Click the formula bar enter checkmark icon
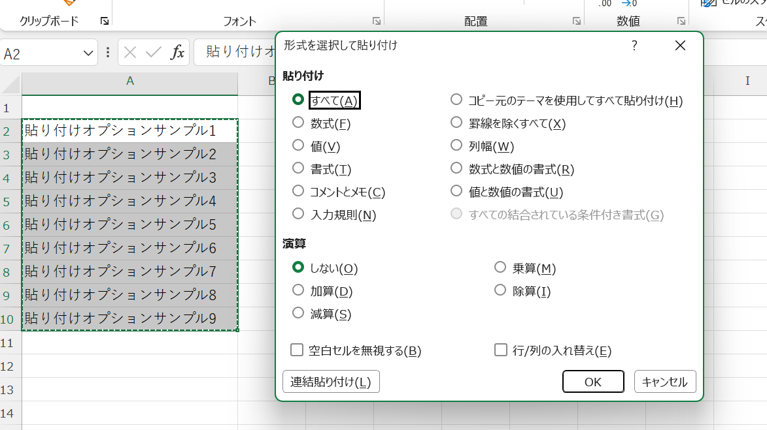Screen dimensions: 767x430 (154, 53)
